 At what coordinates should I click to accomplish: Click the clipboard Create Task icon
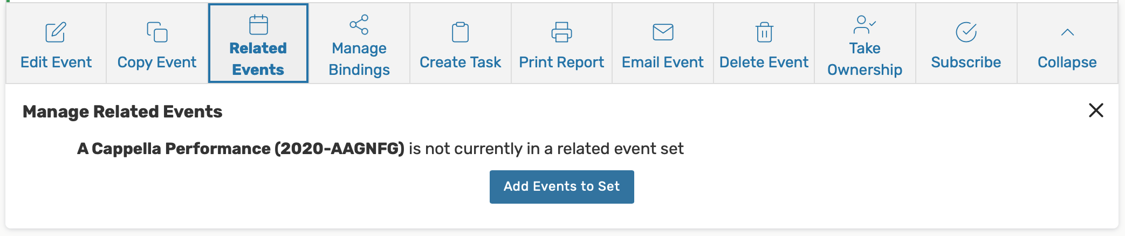click(460, 32)
